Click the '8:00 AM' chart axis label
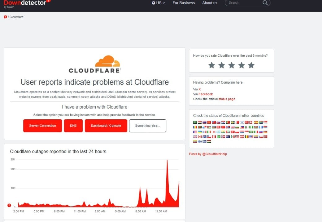Image resolution: width=322 pixels, height=222 pixels. pyautogui.click(x=141, y=212)
